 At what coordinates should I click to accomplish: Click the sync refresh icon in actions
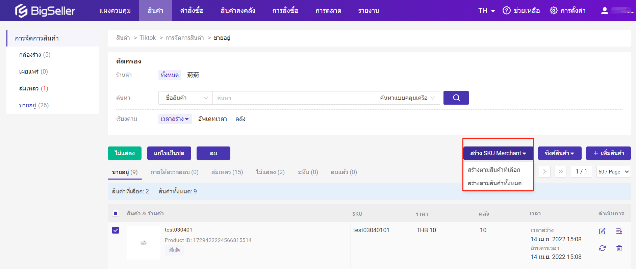(602, 248)
